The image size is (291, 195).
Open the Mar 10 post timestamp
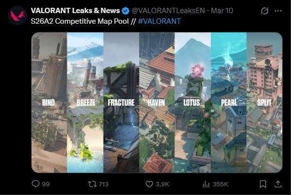(x=222, y=11)
